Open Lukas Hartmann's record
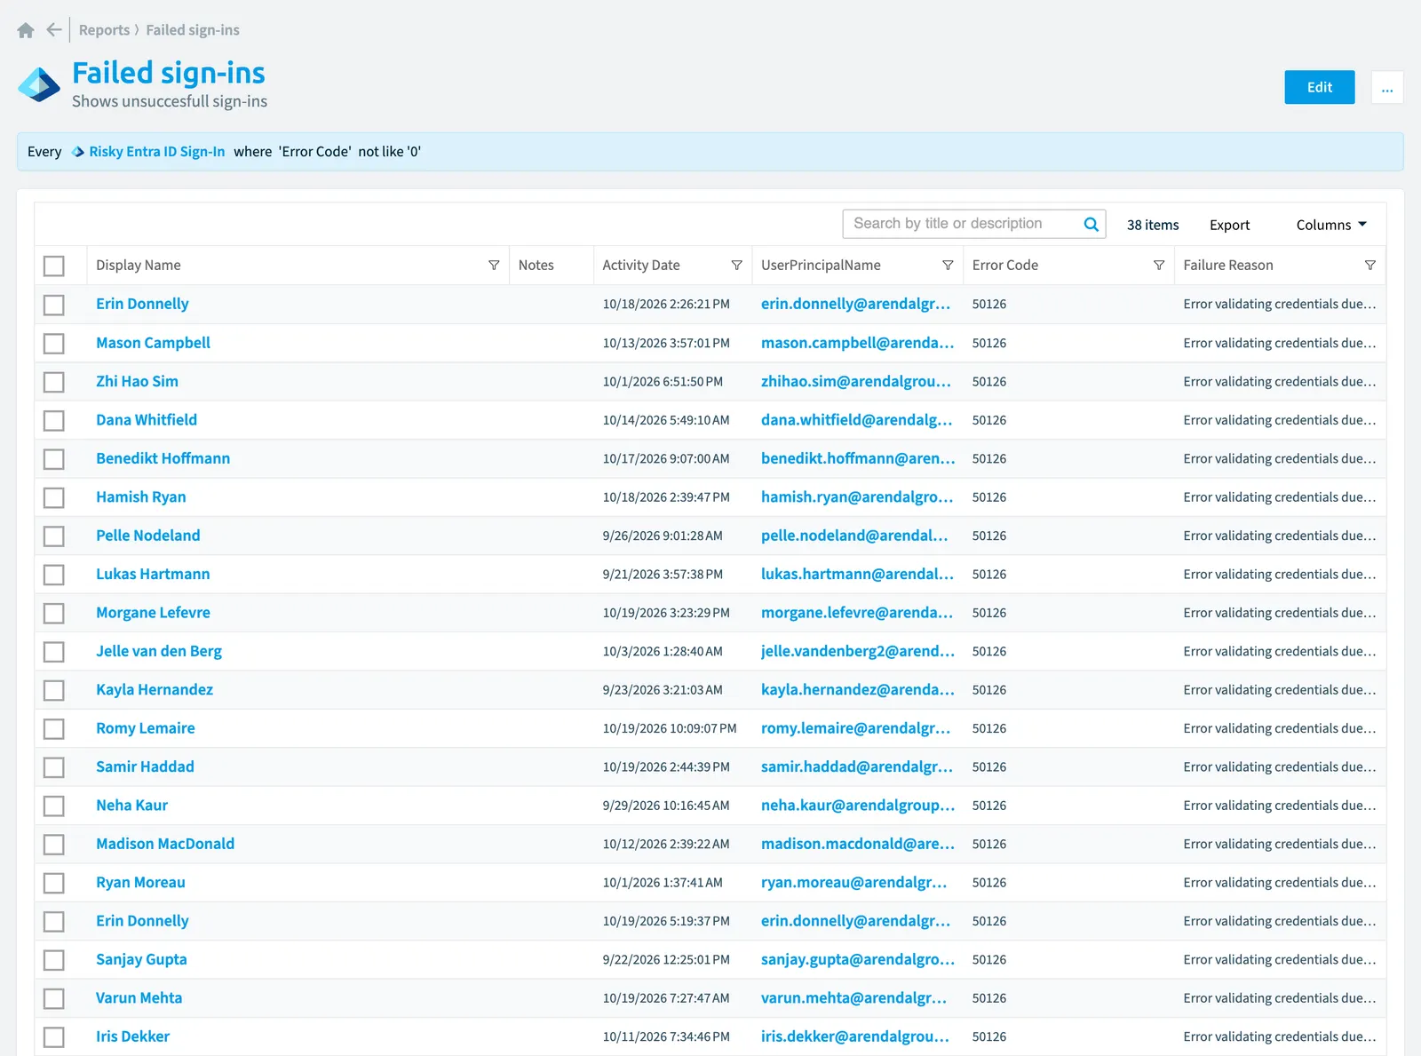1421x1056 pixels. pos(153,575)
